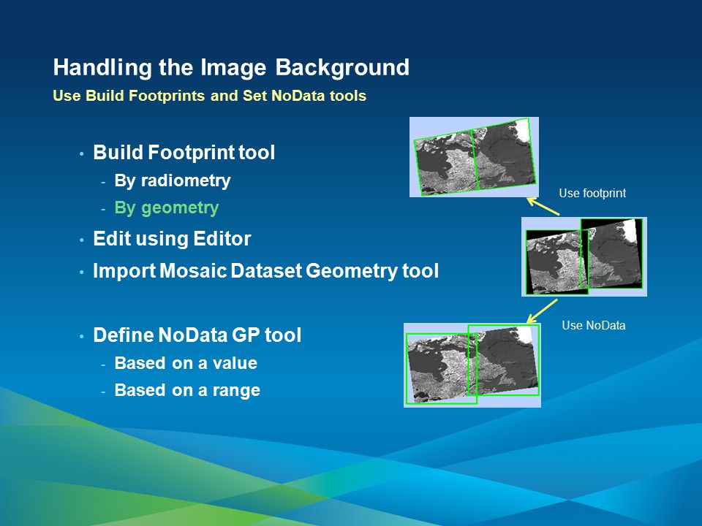Click the 'Use NoData' label
This screenshot has height=526, width=702.
pyautogui.click(x=594, y=326)
